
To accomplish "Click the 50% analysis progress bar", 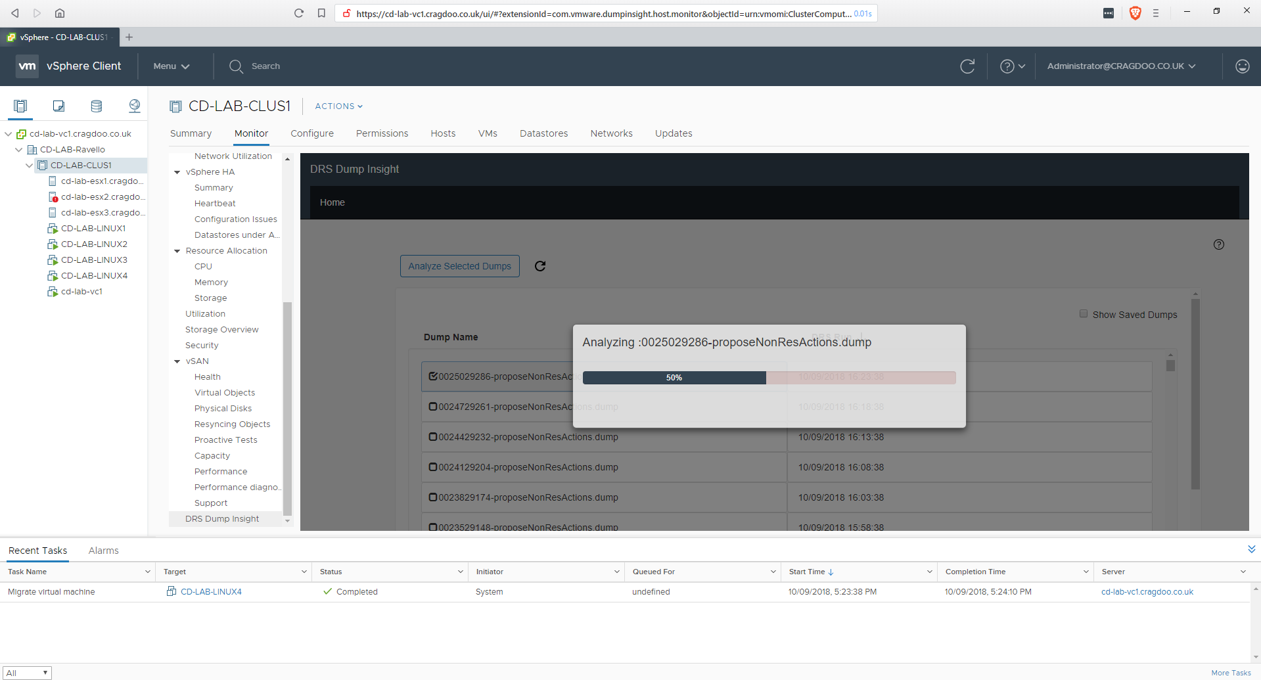I will click(x=769, y=378).
